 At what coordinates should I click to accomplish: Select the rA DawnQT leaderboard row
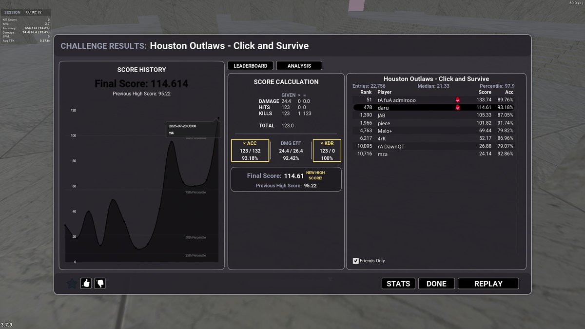(433, 146)
